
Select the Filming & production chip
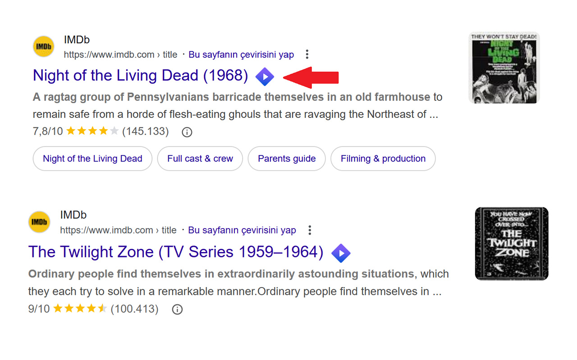pos(383,158)
